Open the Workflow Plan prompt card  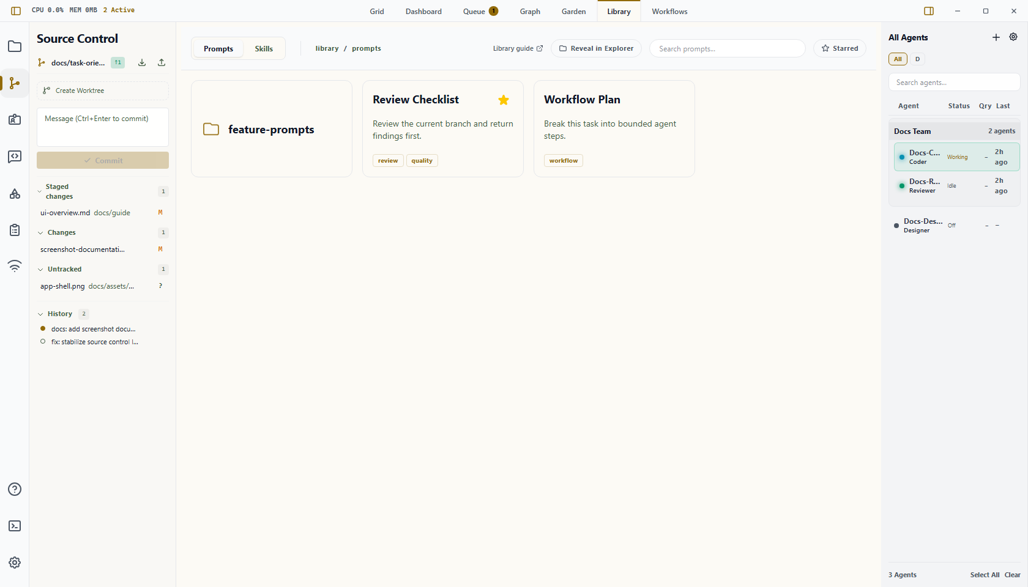click(x=614, y=129)
